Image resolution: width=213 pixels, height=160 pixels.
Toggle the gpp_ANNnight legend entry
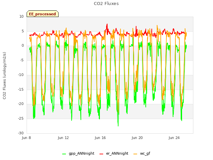(78, 153)
